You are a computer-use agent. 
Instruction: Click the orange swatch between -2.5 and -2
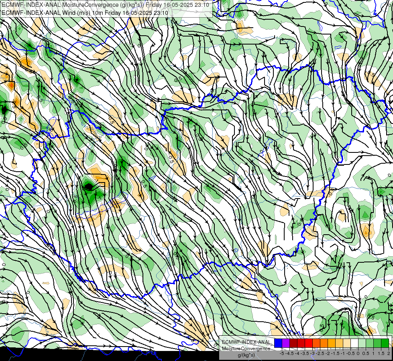tap(324, 343)
